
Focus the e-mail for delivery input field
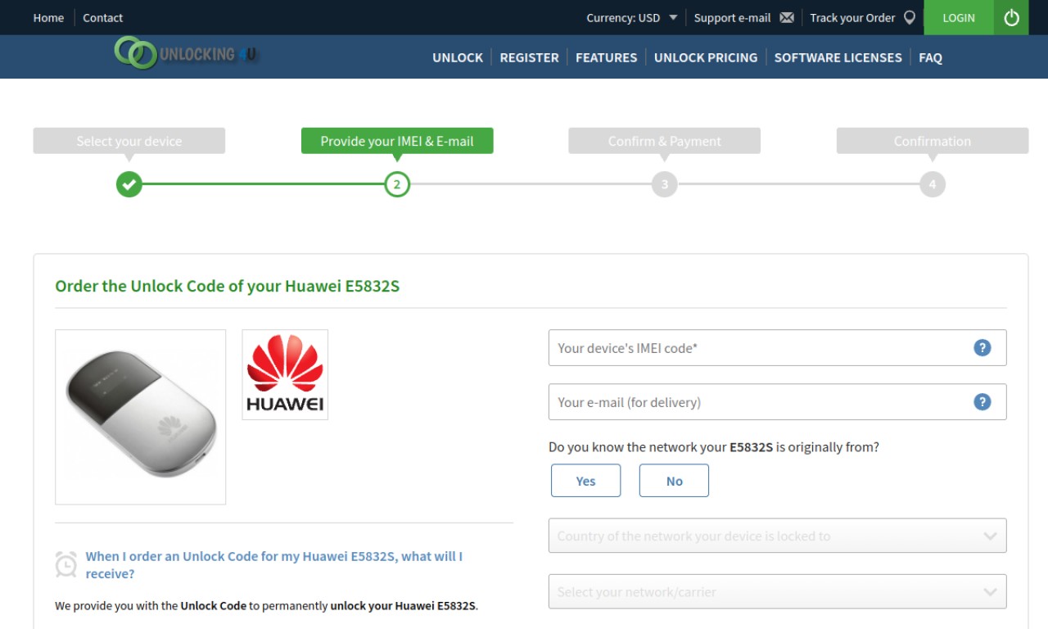[x=777, y=401]
